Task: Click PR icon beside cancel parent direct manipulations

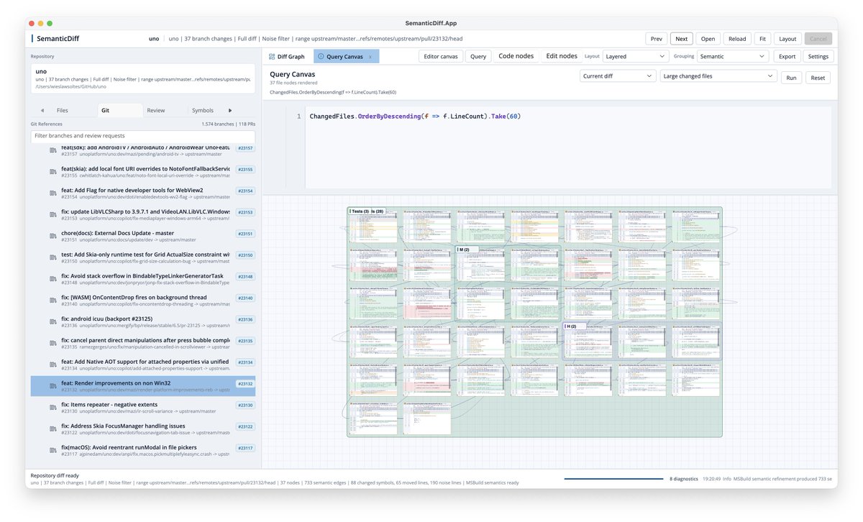Action: pyautogui.click(x=52, y=343)
